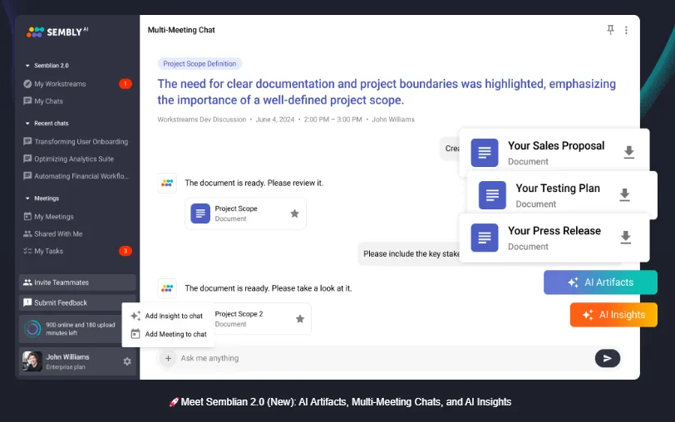Click the AI Insights button
Image resolution: width=675 pixels, height=422 pixels.
[x=613, y=315]
